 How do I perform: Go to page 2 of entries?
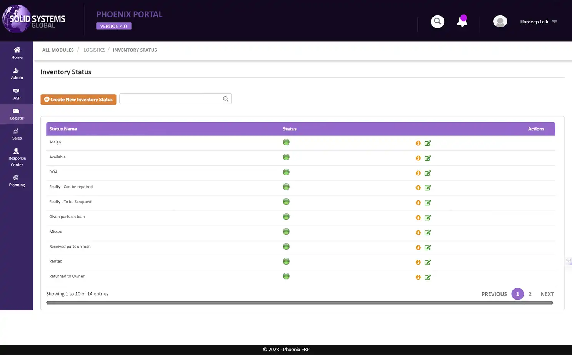coord(530,294)
